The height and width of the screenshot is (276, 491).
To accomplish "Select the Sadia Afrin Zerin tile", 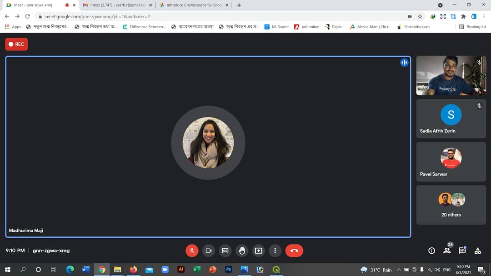I will (x=451, y=119).
